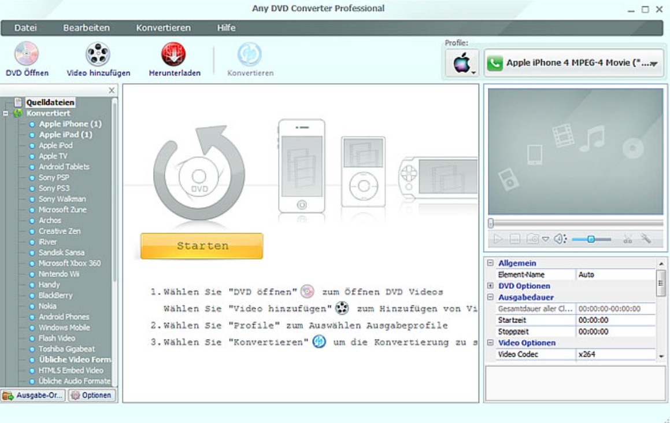Select Apple iPhone (1) in the tree

click(70, 124)
